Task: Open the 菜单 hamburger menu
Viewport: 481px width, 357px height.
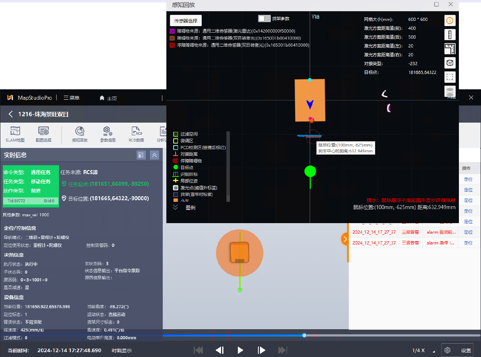Action: pos(72,98)
